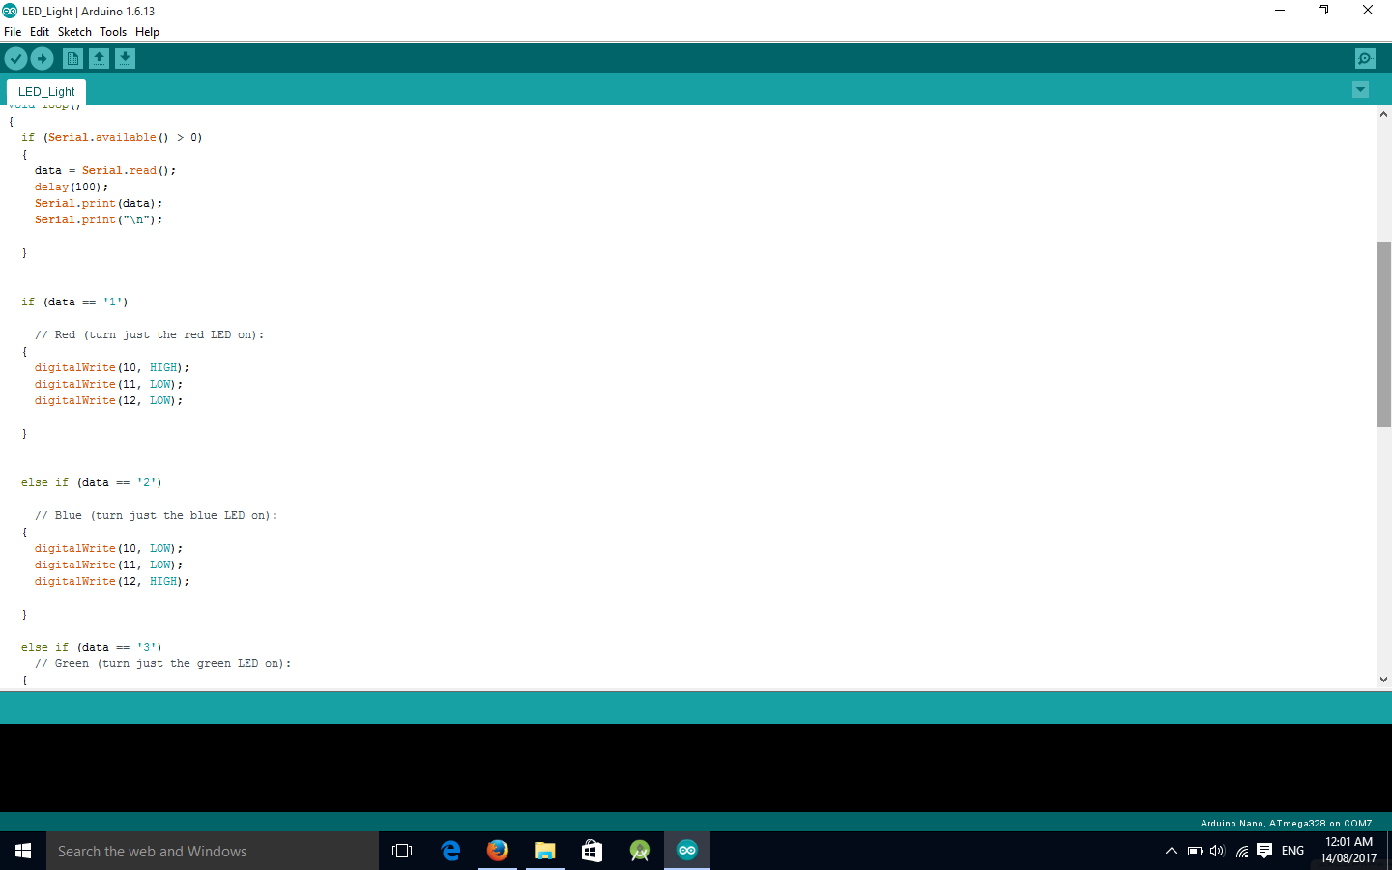
Task: Click the 'Serial.read' code text
Action: click(x=119, y=170)
